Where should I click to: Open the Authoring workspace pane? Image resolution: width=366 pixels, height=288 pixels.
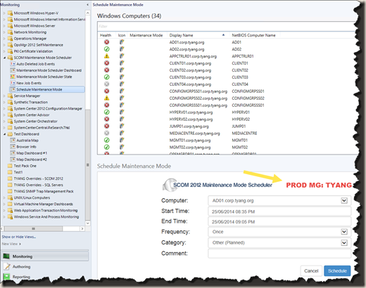click(x=45, y=266)
